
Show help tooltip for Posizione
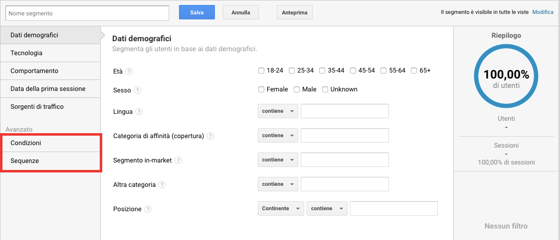pos(148,209)
